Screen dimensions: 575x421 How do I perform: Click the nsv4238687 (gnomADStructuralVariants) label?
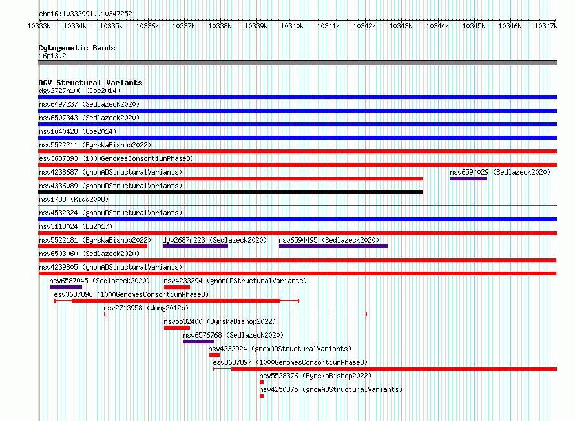(x=110, y=172)
